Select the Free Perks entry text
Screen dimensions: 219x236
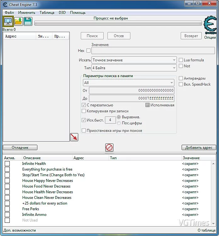31,209
